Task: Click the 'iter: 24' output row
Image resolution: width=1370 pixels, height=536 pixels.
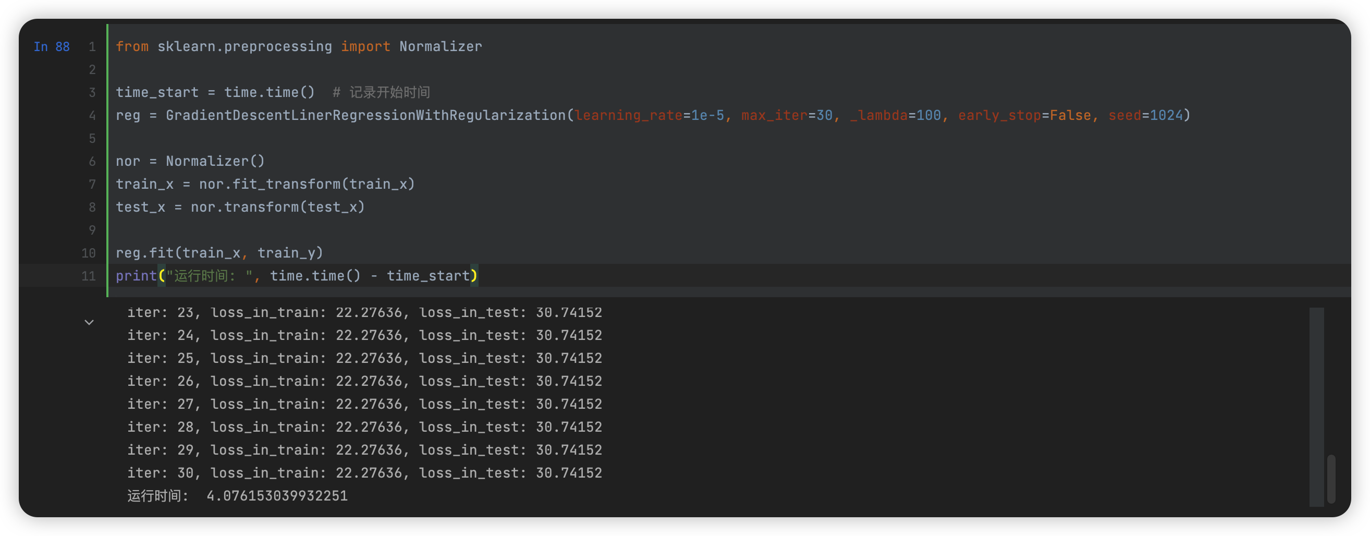Action: pos(365,335)
